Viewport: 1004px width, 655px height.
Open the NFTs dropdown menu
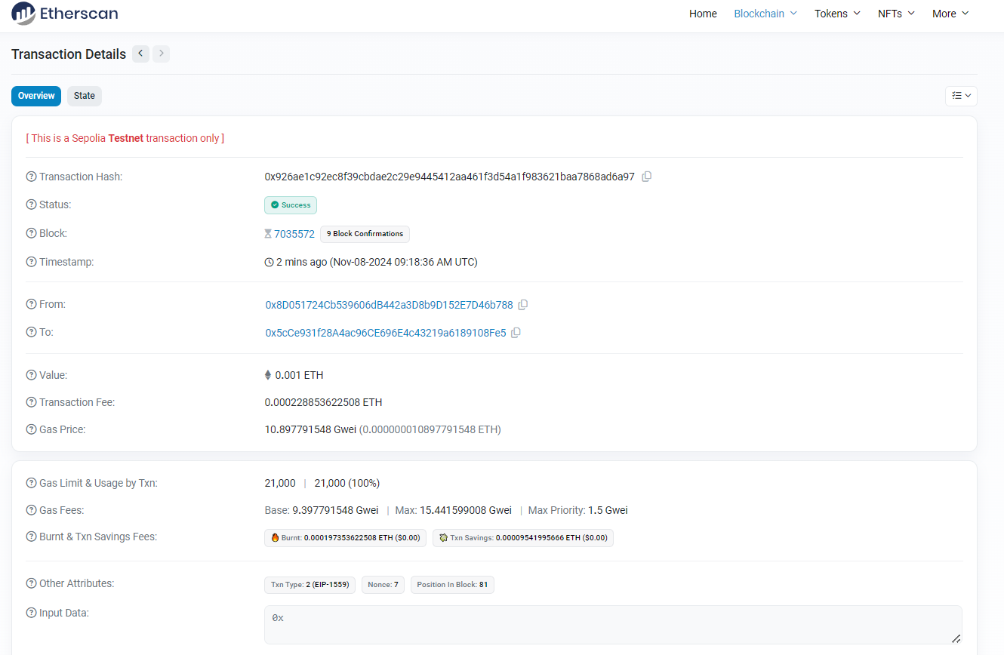pyautogui.click(x=896, y=14)
